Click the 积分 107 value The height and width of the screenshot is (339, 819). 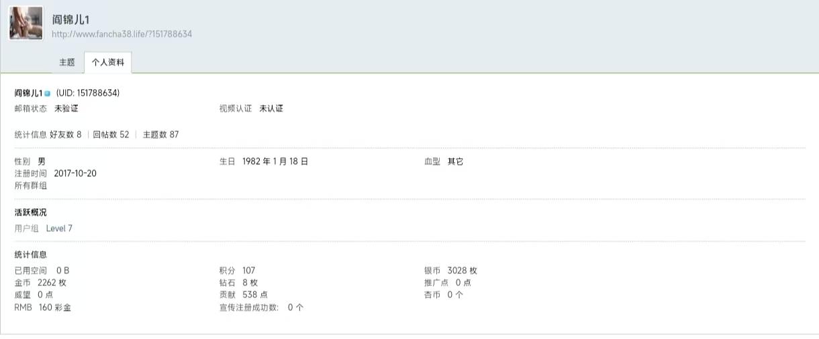pyautogui.click(x=248, y=271)
